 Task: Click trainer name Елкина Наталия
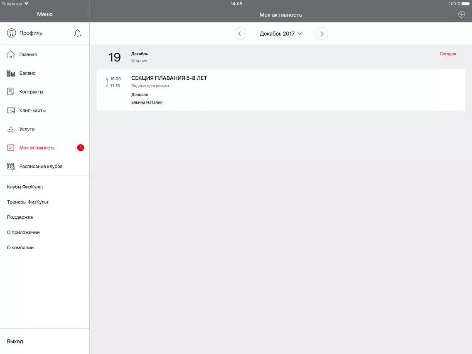147,102
